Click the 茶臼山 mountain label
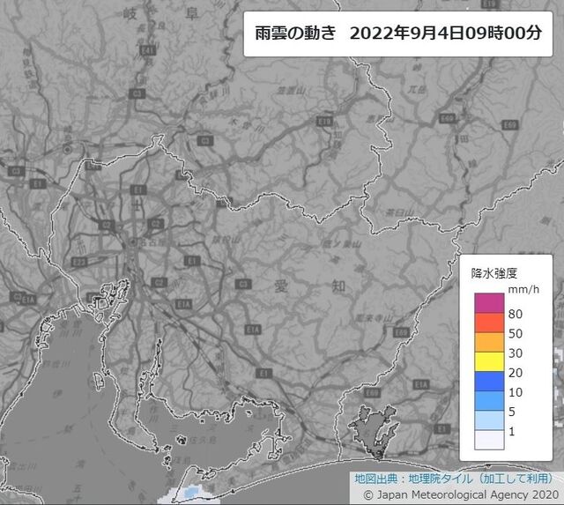 (x=399, y=212)
